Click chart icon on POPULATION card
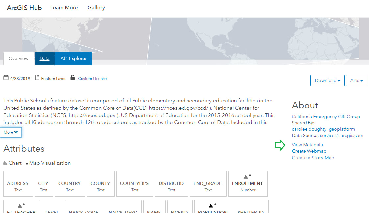Image resolution: width=369 pixels, height=213 pixels. [x=211, y=206]
